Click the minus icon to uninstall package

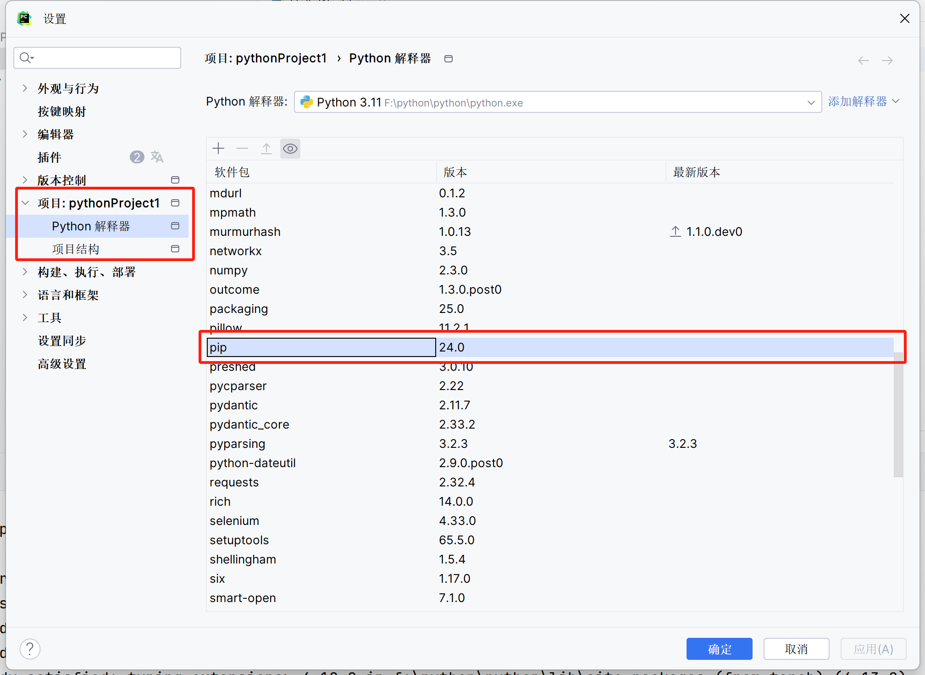tap(242, 149)
